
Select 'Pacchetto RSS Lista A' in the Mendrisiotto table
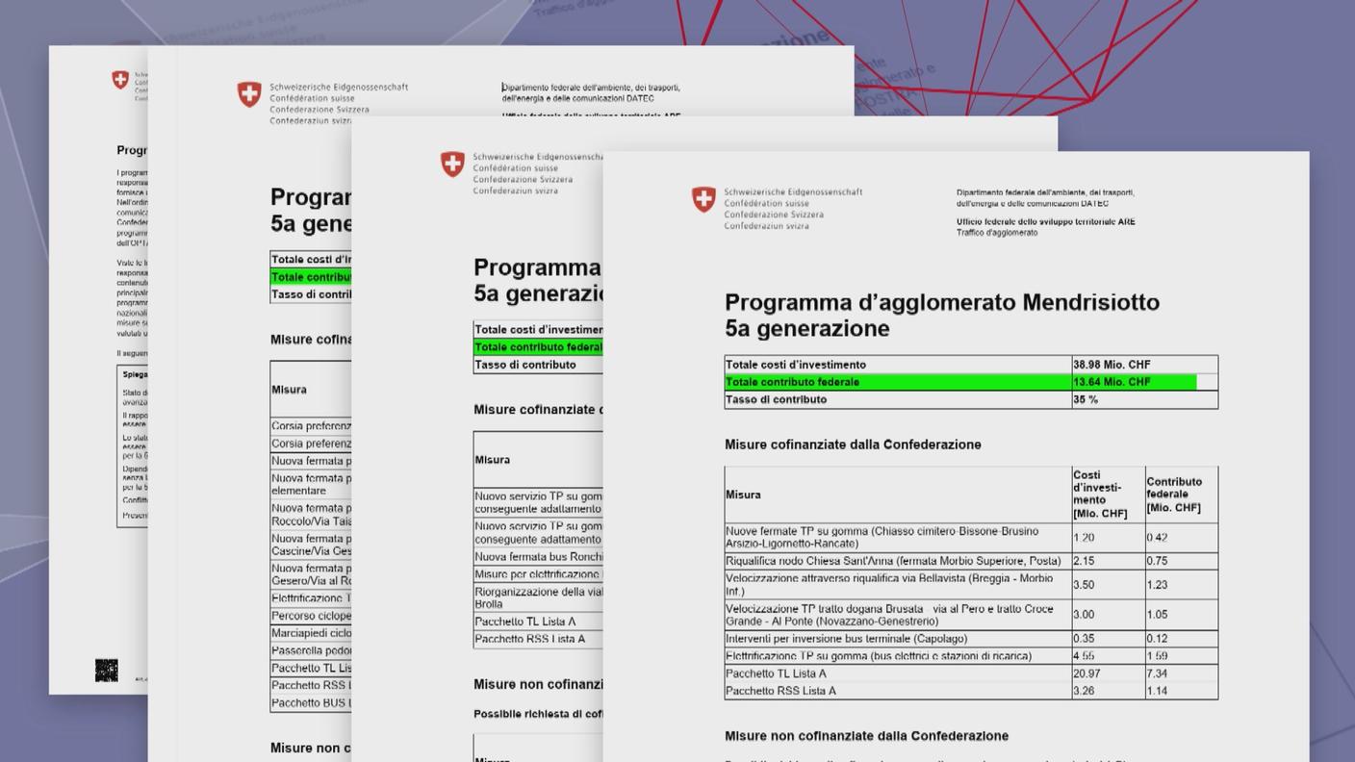coord(780,691)
